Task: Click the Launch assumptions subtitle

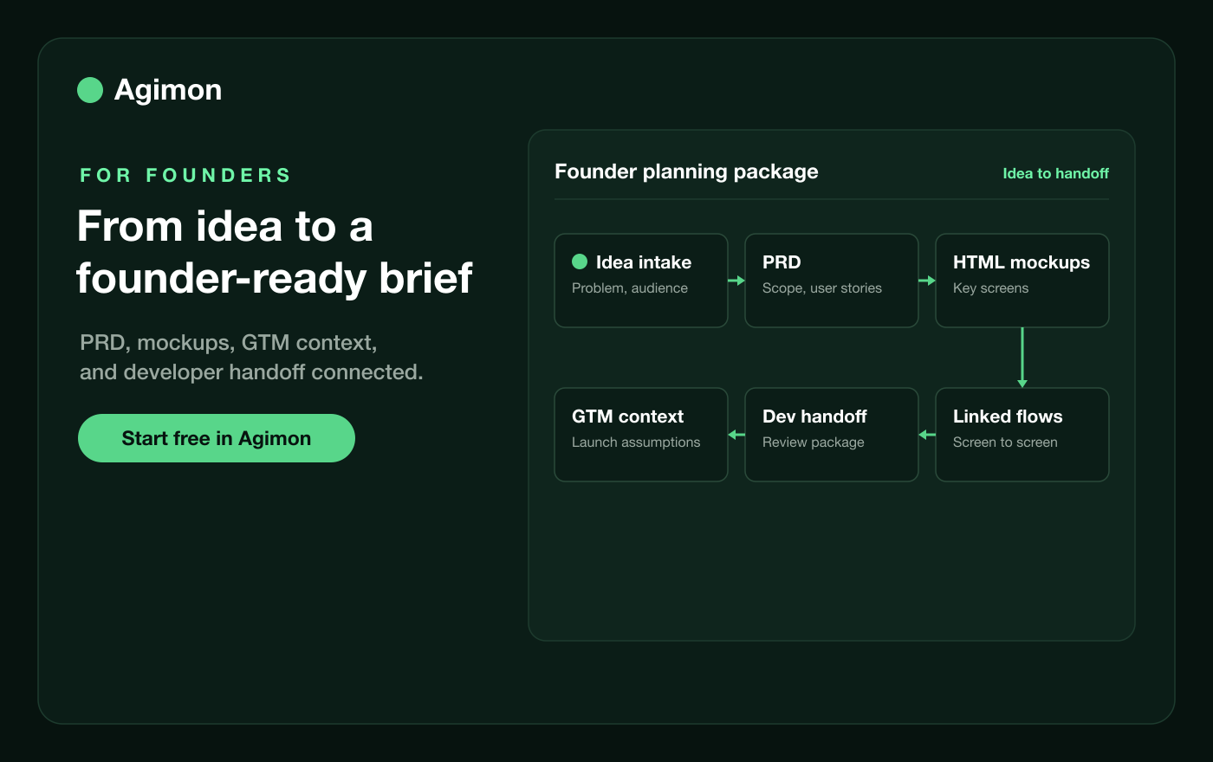Action: point(636,442)
